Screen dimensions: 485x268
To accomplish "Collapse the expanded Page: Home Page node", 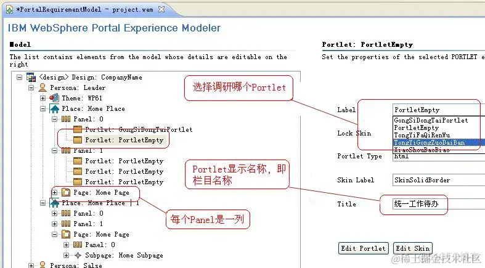I will pos(54,235).
